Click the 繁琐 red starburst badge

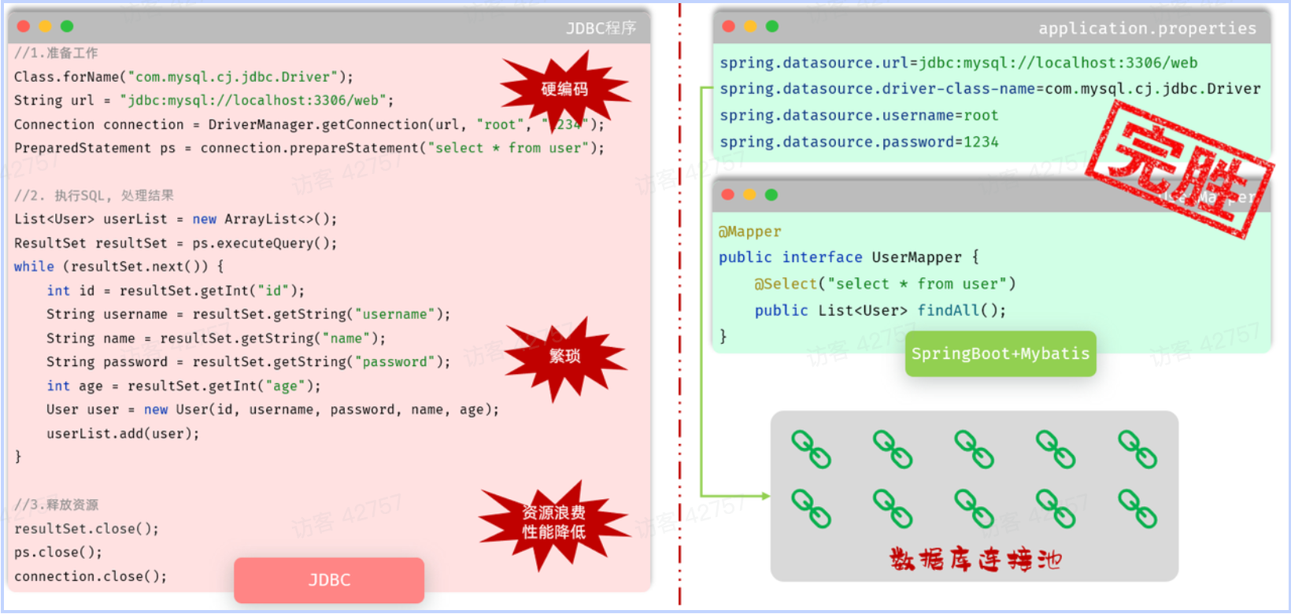click(x=564, y=357)
